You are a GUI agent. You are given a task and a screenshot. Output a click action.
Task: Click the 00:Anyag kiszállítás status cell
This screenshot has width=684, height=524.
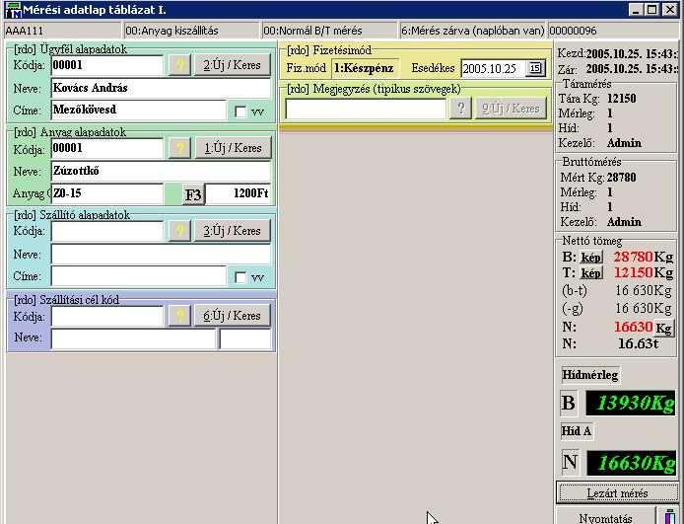(191, 31)
